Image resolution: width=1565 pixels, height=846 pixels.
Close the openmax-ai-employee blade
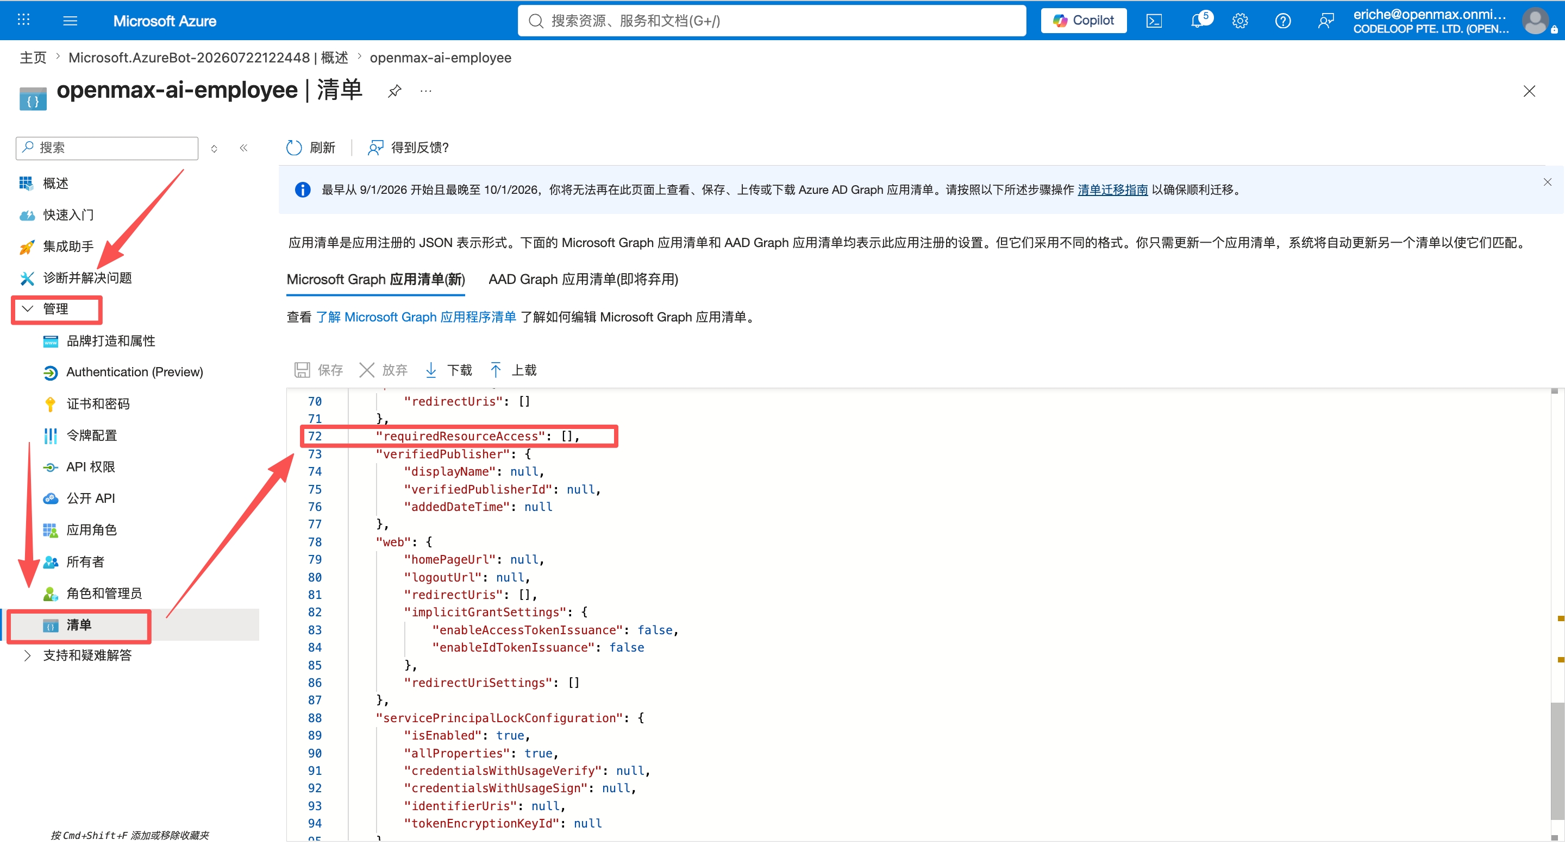pos(1529,91)
